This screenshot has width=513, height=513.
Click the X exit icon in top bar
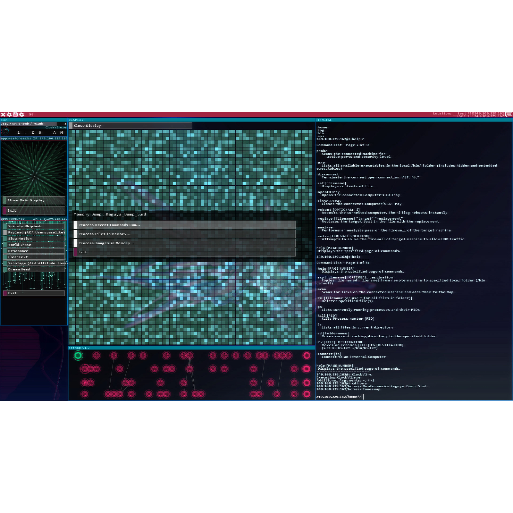point(3,114)
